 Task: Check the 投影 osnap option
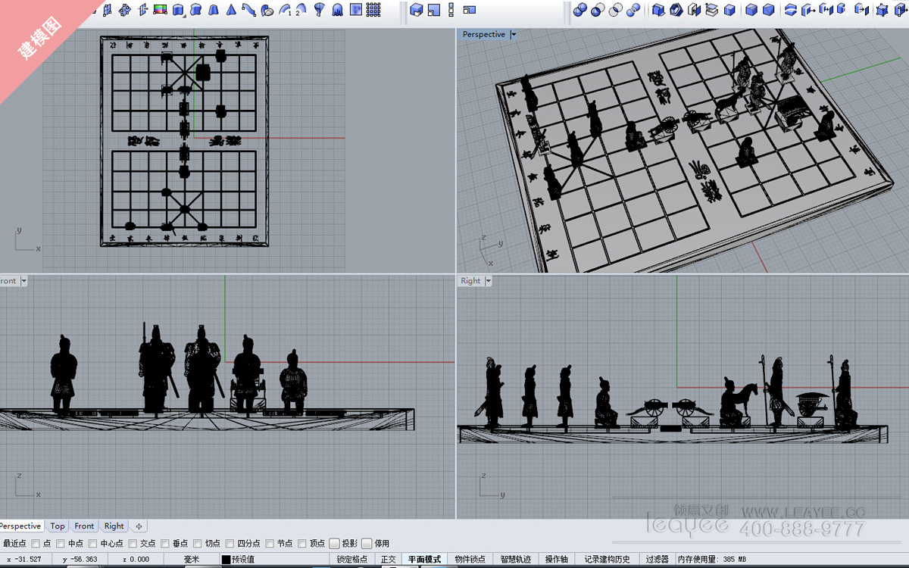(334, 543)
